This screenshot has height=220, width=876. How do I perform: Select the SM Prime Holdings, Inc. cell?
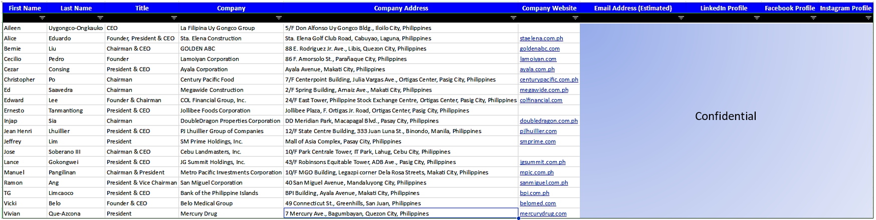232,141
